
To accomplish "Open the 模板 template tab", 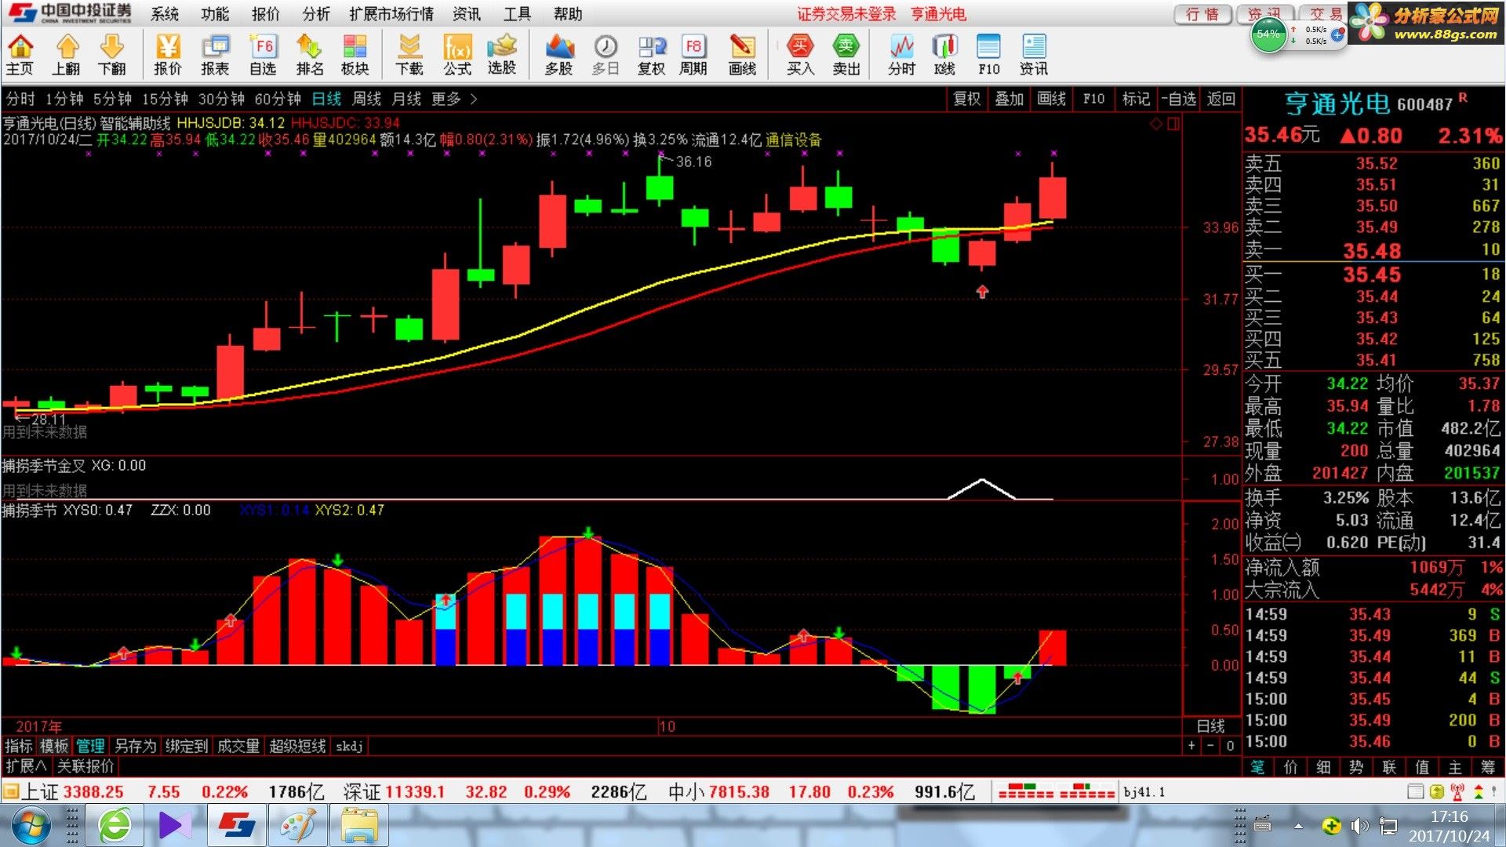I will (55, 746).
